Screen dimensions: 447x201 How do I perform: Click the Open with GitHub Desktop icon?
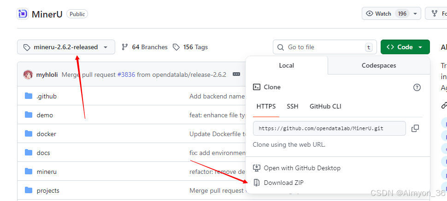click(257, 168)
